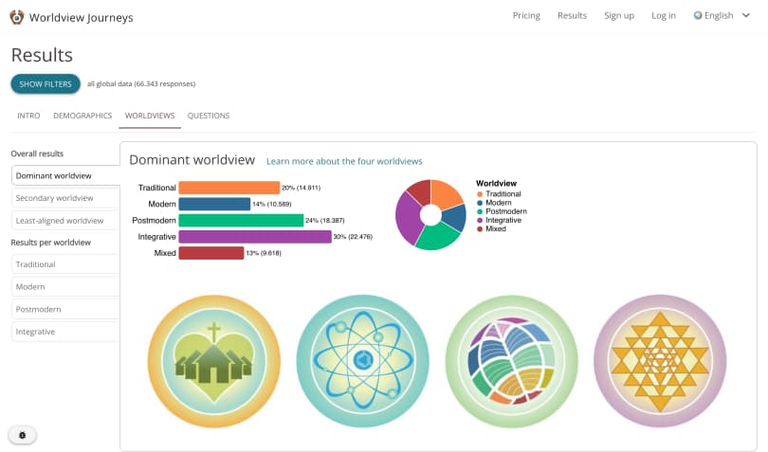768x452 pixels.
Task: Click the Integrative golden triangle emblem
Action: (659, 361)
